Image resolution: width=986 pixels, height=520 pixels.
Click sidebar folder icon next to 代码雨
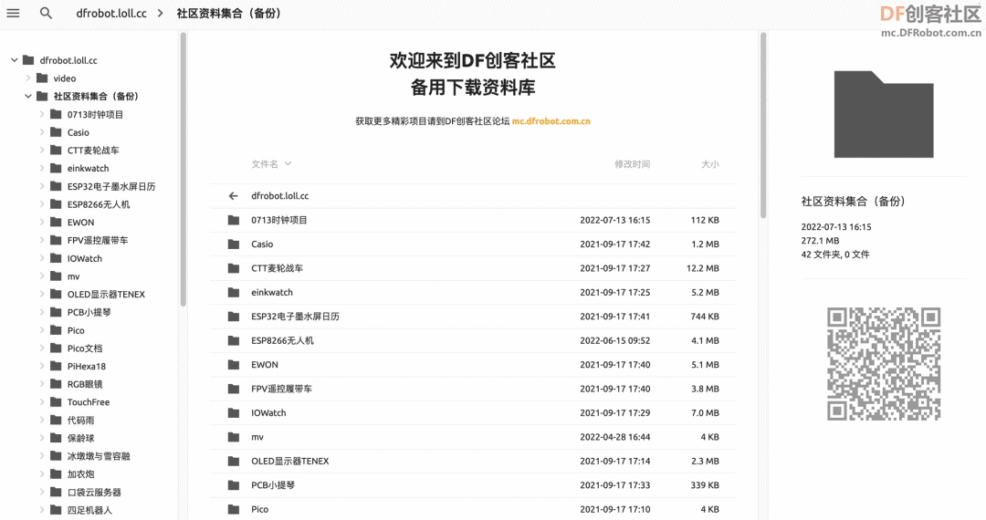(56, 420)
